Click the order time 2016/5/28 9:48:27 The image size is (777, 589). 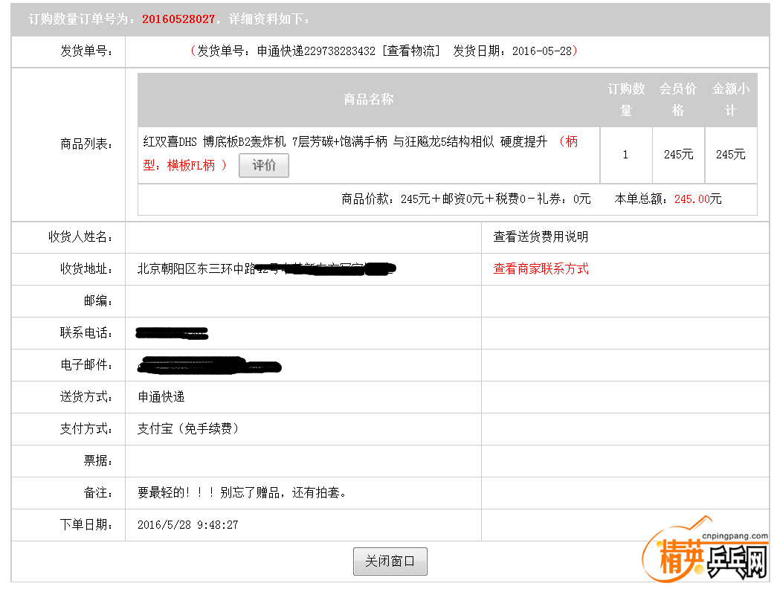click(x=188, y=525)
